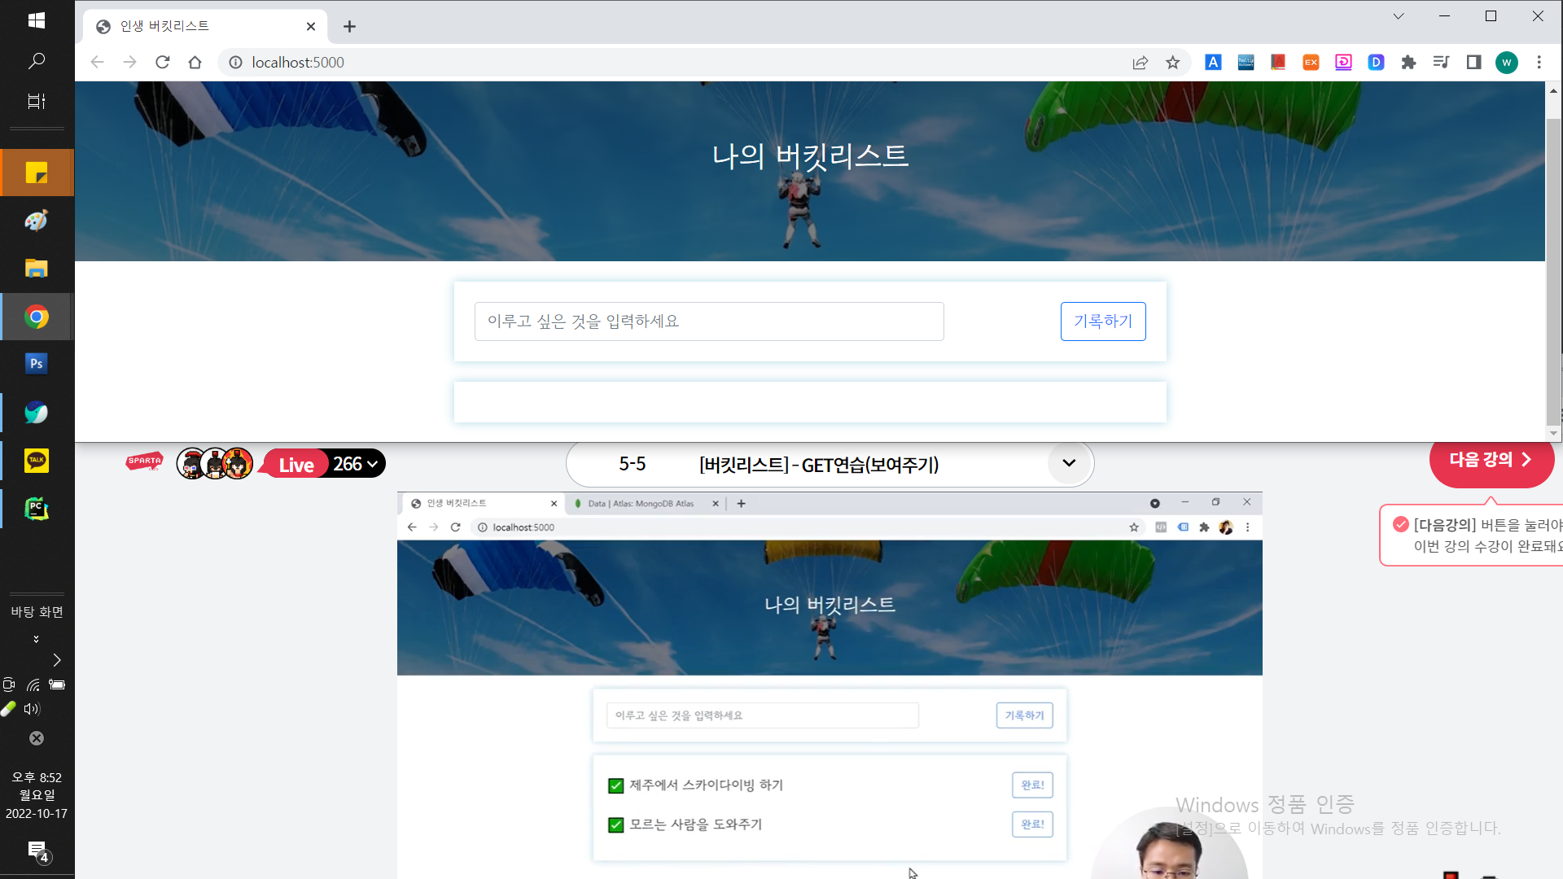
Task: Open the Sticky Notes taskbar app
Action: (x=37, y=173)
